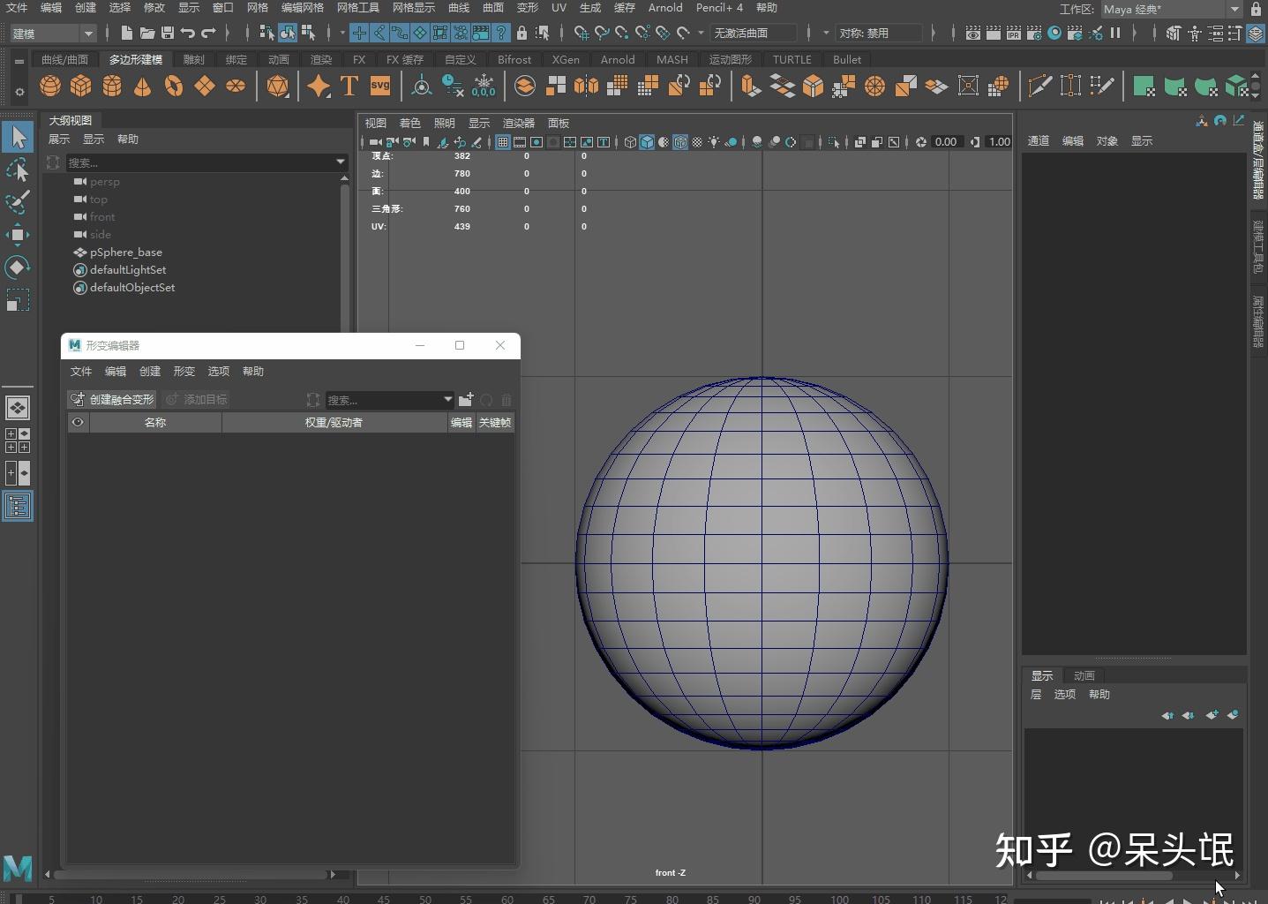Open the 形变编辑器 search filter dropdown
The height and width of the screenshot is (904, 1268).
pyautogui.click(x=447, y=400)
